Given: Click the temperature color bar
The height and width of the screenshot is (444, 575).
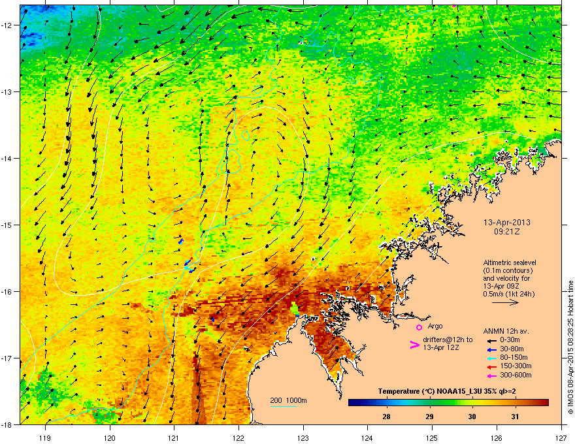Looking at the screenshot, I should [x=448, y=403].
